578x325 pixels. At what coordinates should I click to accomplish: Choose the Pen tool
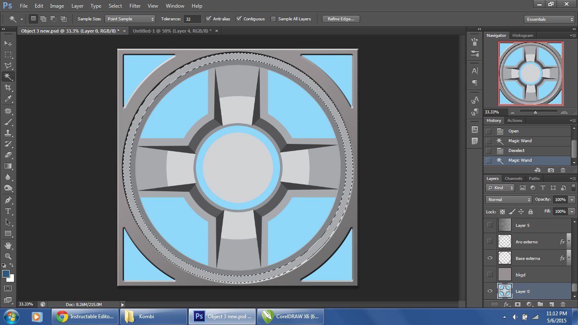tap(8, 200)
